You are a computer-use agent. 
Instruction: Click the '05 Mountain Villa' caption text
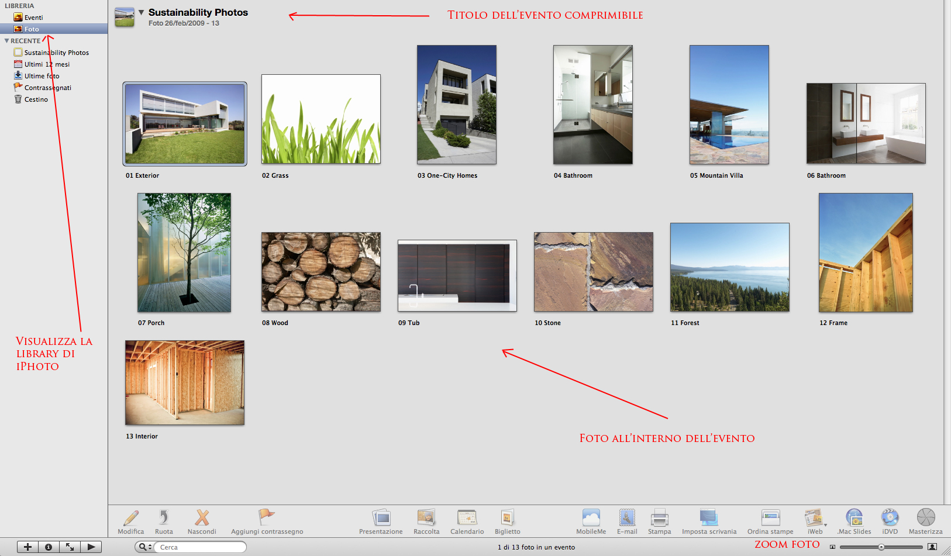click(x=716, y=175)
